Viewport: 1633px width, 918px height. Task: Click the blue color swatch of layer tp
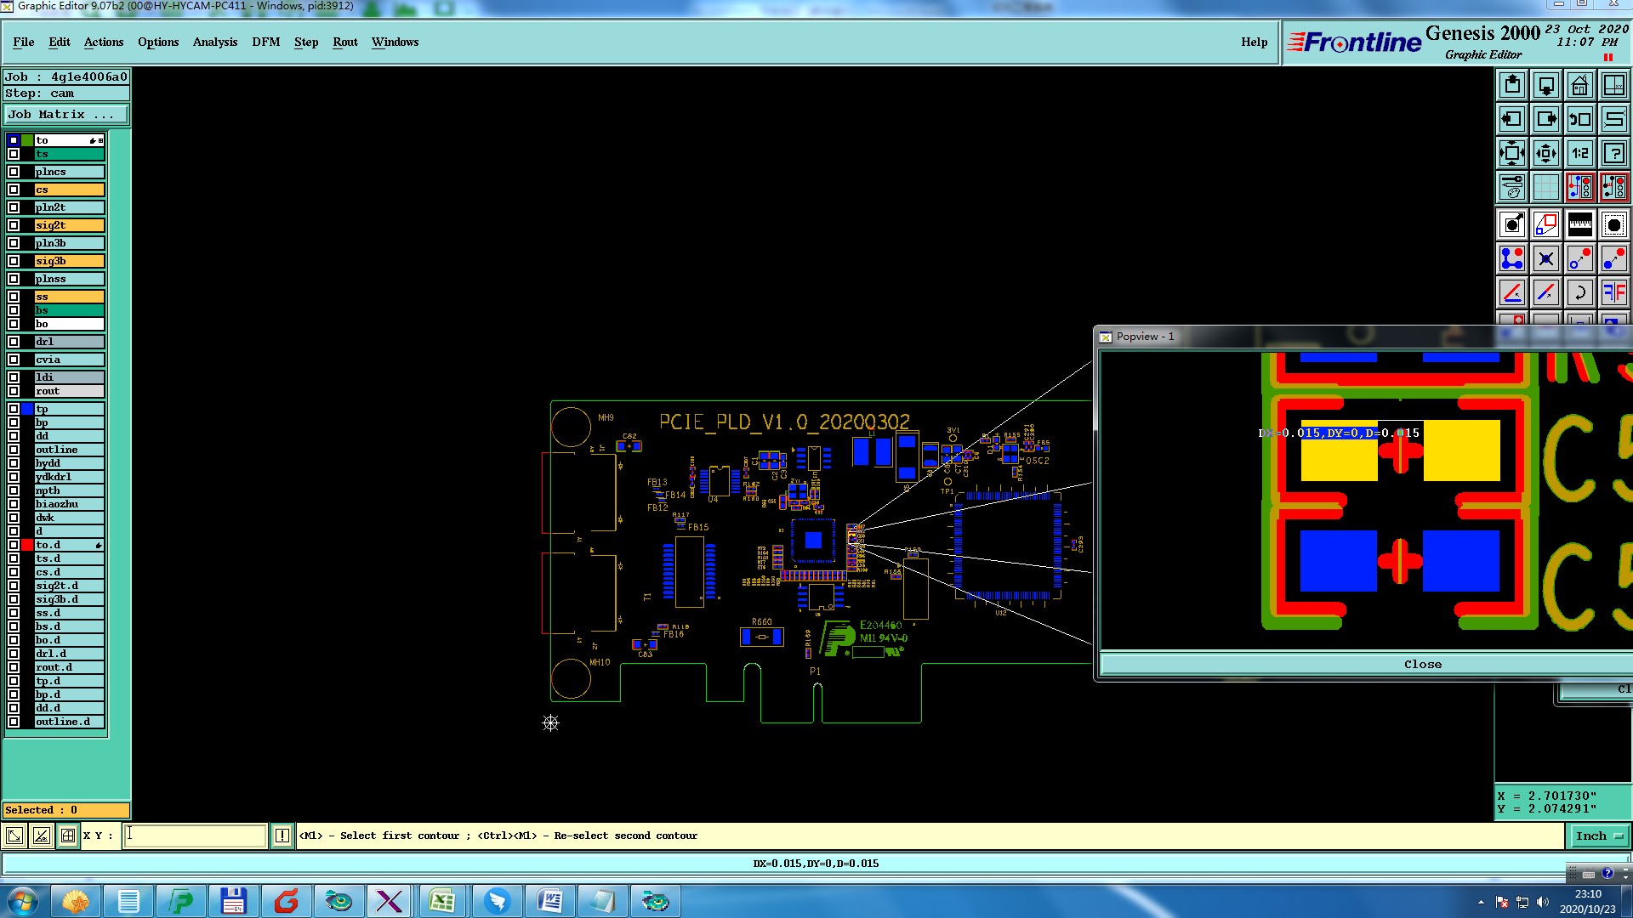coord(27,409)
